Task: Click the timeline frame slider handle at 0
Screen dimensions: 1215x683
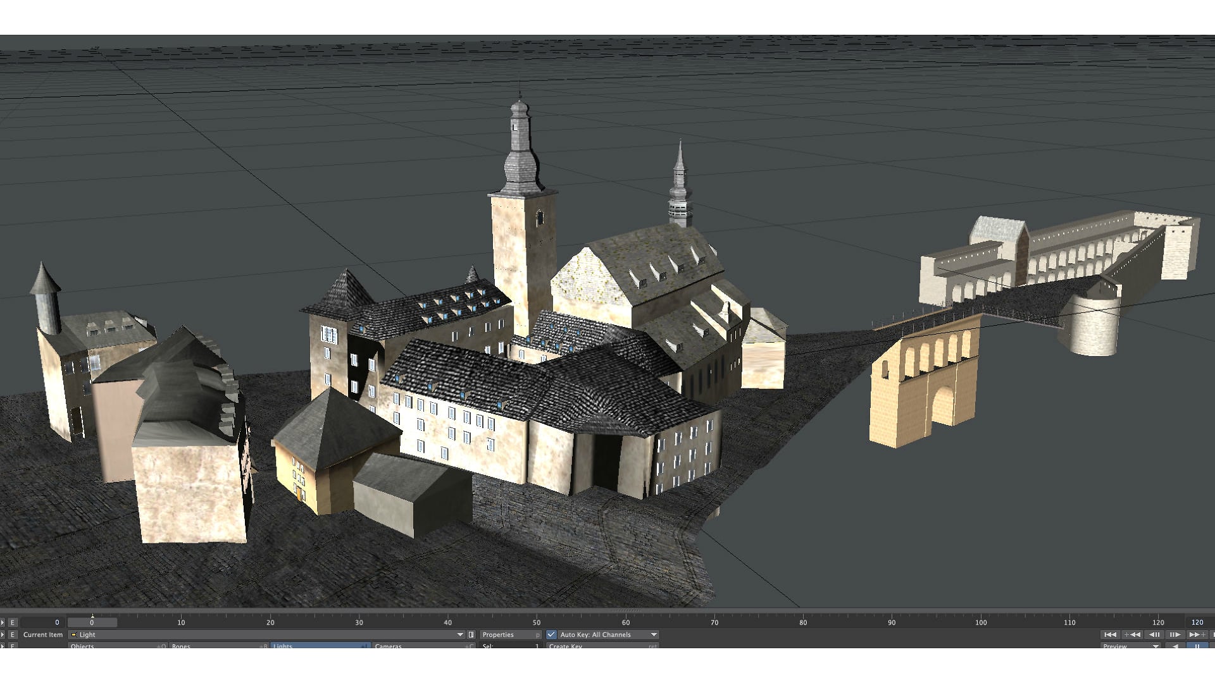Action: point(92,622)
